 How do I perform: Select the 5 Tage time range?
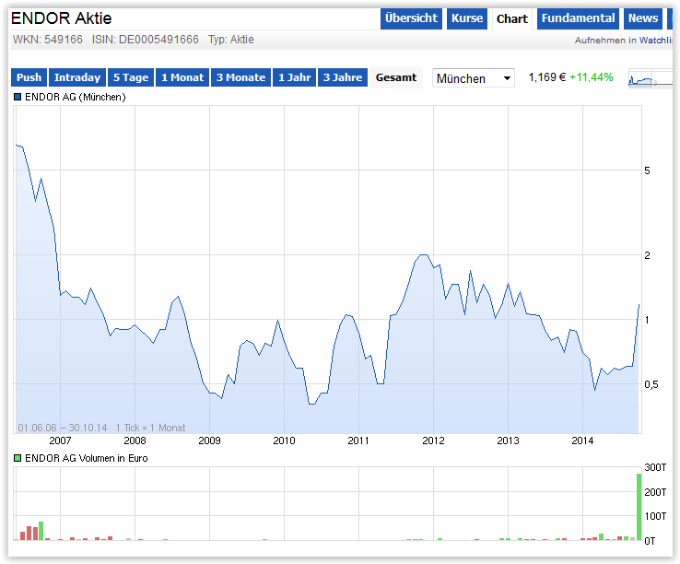[130, 77]
